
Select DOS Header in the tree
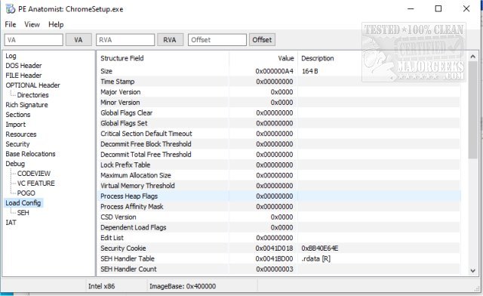pos(23,66)
